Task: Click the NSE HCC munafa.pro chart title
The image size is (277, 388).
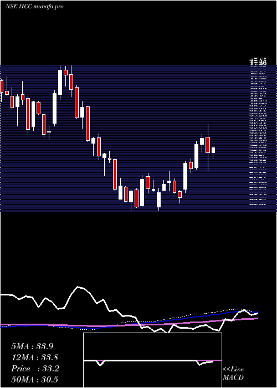Action: click(34, 7)
